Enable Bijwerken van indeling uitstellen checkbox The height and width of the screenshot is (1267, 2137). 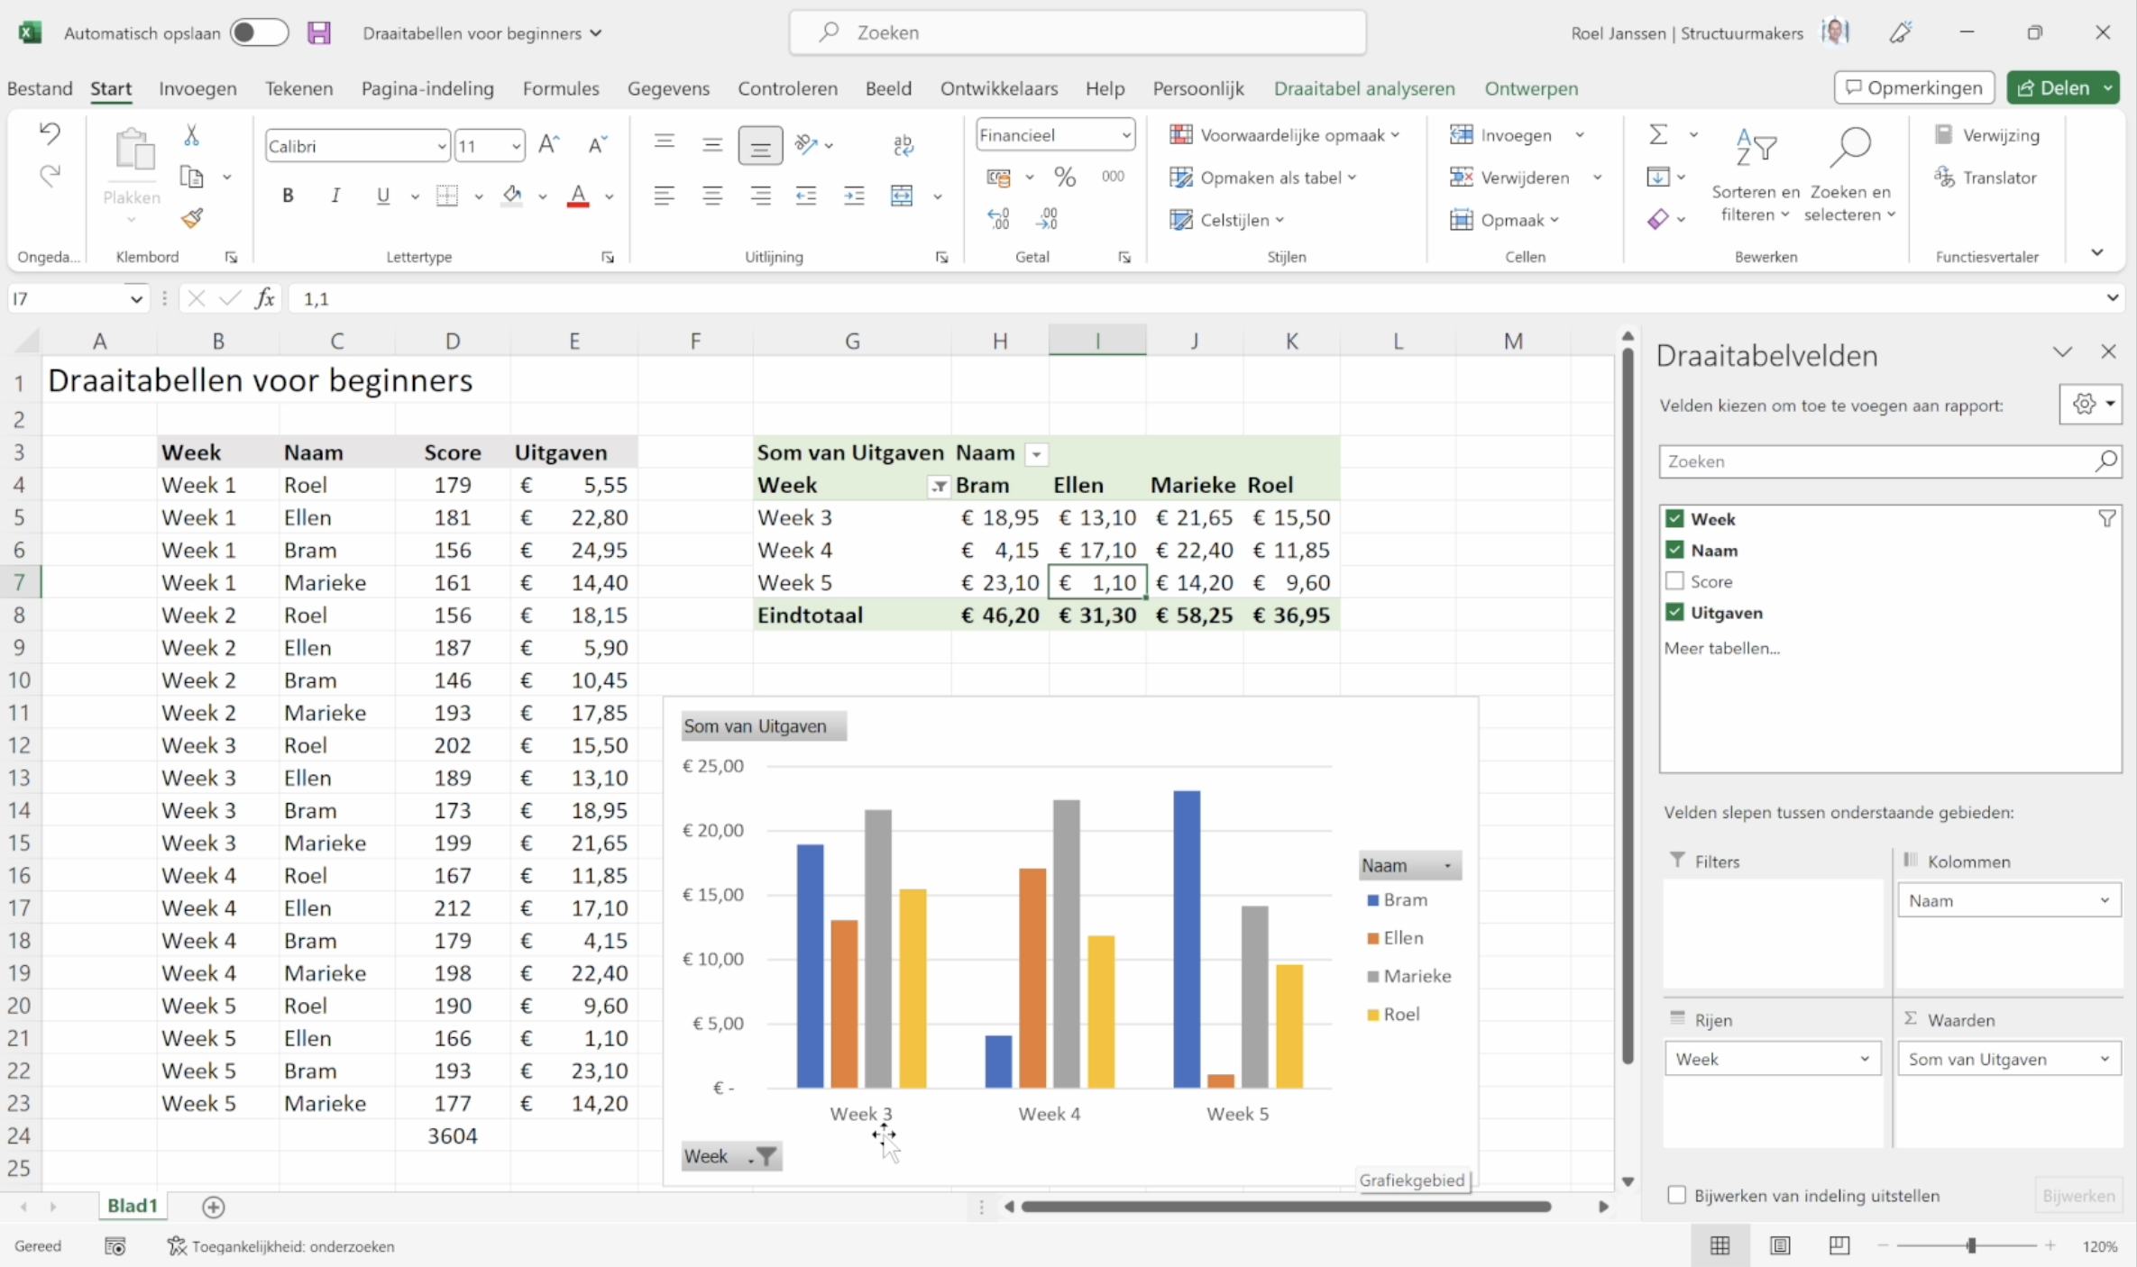point(1676,1195)
